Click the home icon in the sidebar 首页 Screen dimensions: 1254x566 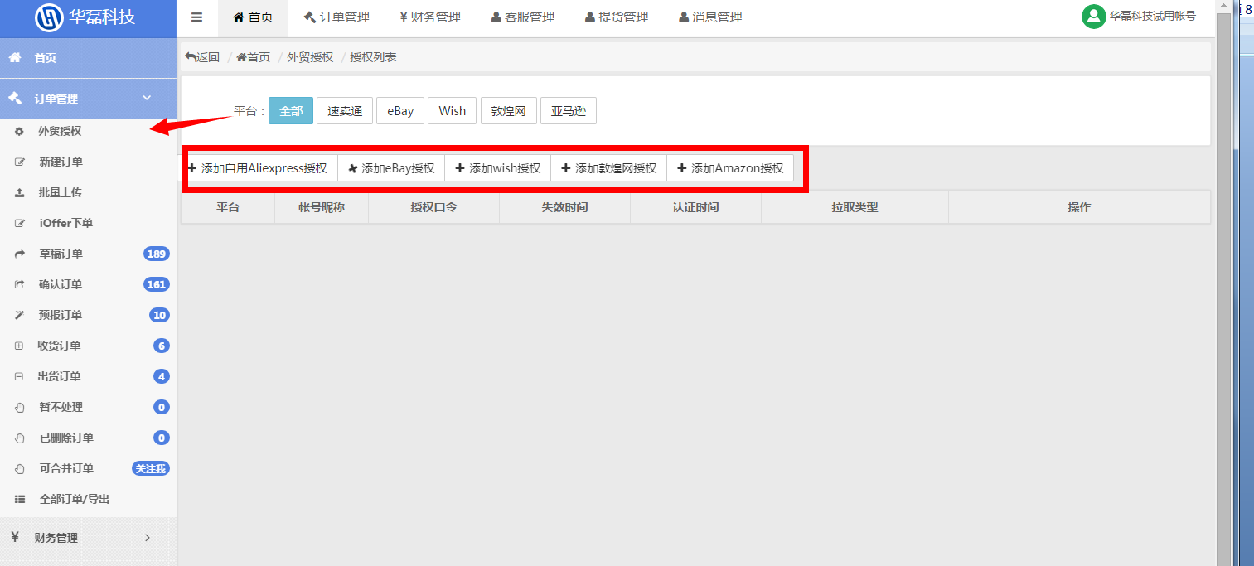[15, 58]
